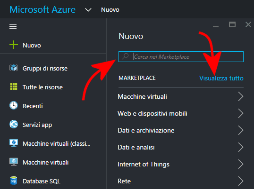Image resolution: width=254 pixels, height=189 pixels.
Task: Click the Database SQL cylinder icon
Action: tap(14, 181)
